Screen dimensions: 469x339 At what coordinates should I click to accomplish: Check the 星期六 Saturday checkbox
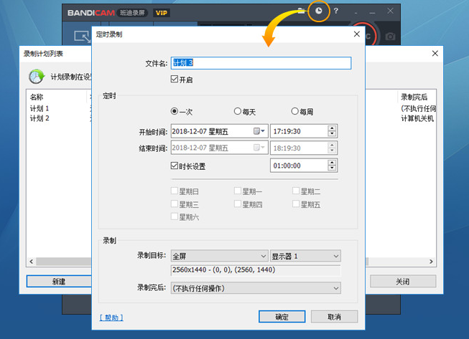pyautogui.click(x=175, y=216)
